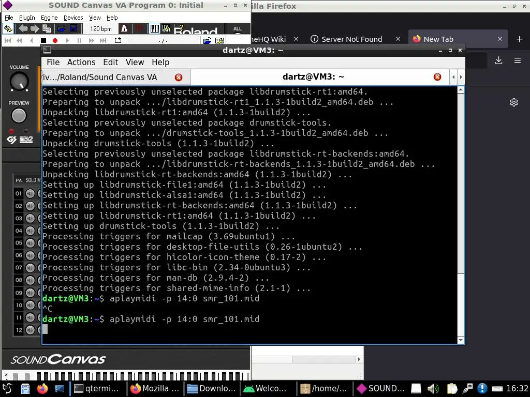Click terminal scrollbar down arrow
530x397 pixels.
(x=460, y=340)
